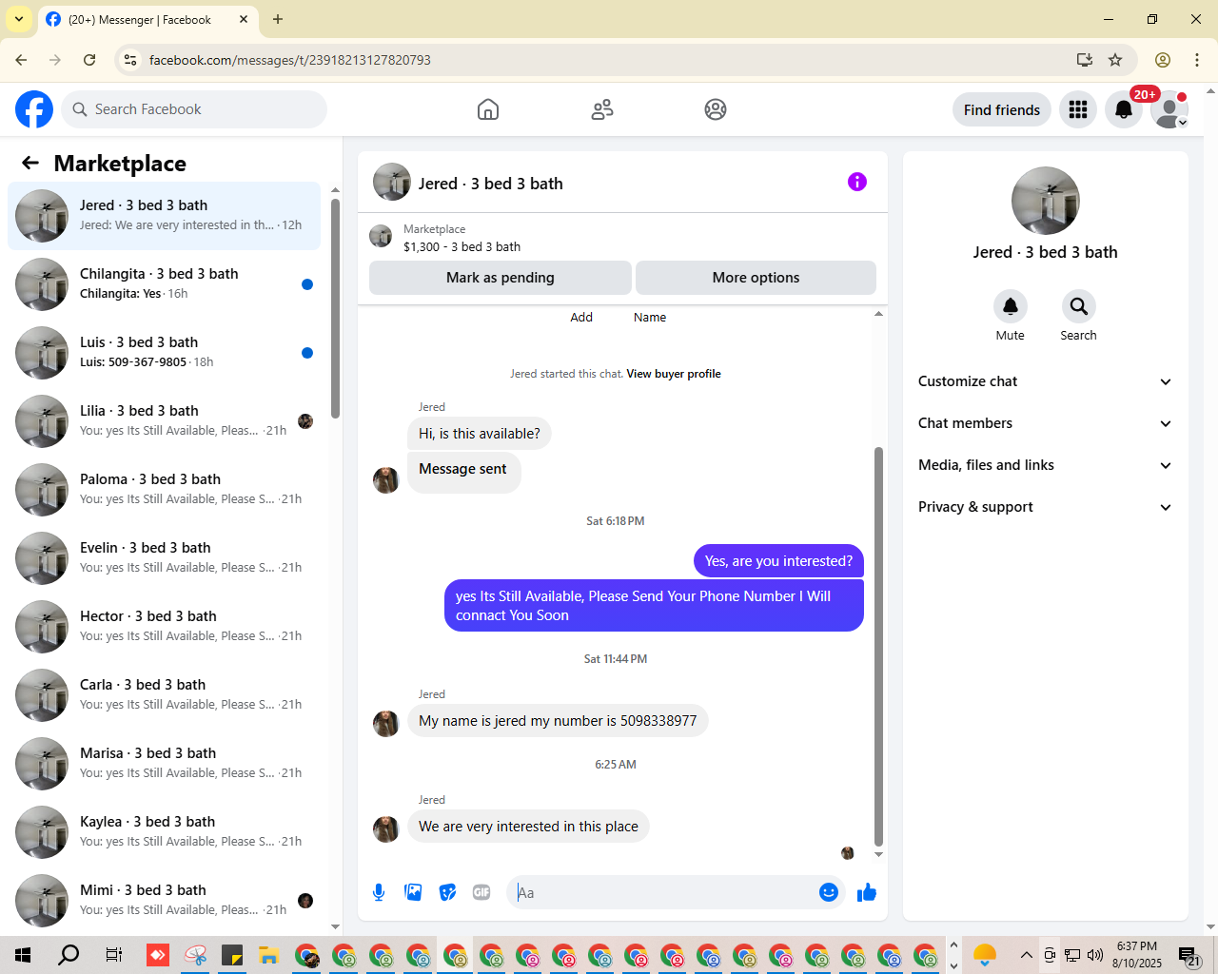
Task: Open the Luis 3 bed 3 bath chat
Action: coord(164,353)
